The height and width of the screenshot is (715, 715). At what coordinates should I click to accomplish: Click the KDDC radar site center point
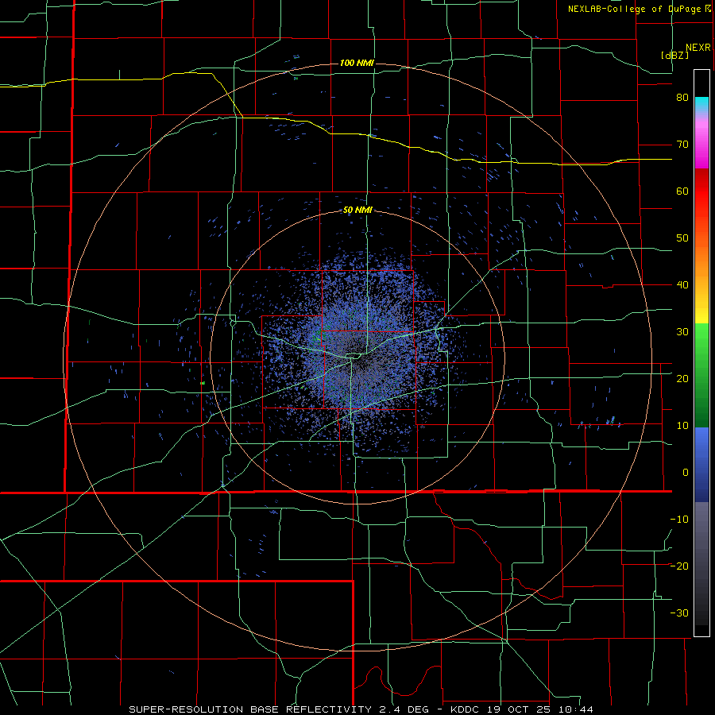click(x=357, y=357)
